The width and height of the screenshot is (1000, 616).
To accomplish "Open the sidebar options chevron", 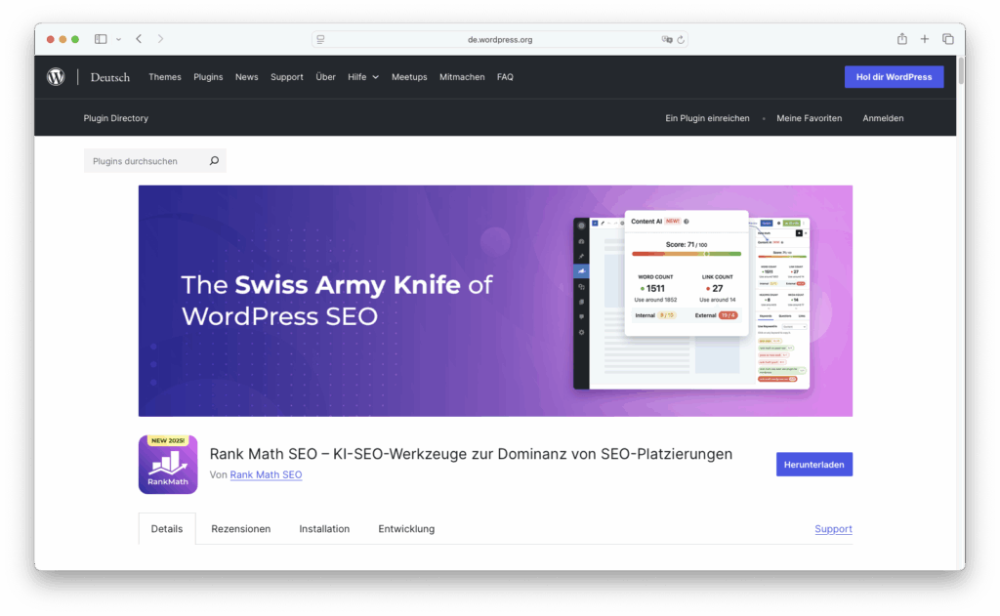I will tap(118, 39).
